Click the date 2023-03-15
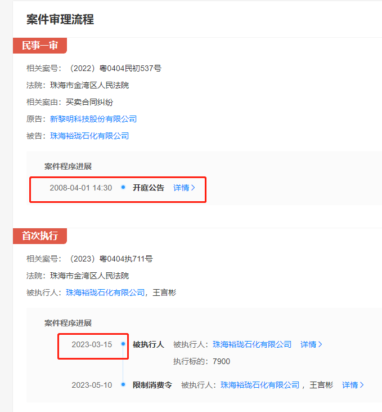 click(x=92, y=344)
